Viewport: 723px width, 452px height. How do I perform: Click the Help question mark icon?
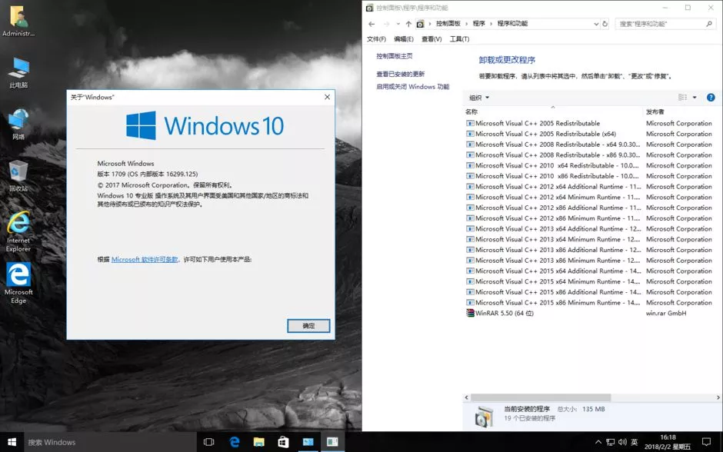(x=709, y=97)
